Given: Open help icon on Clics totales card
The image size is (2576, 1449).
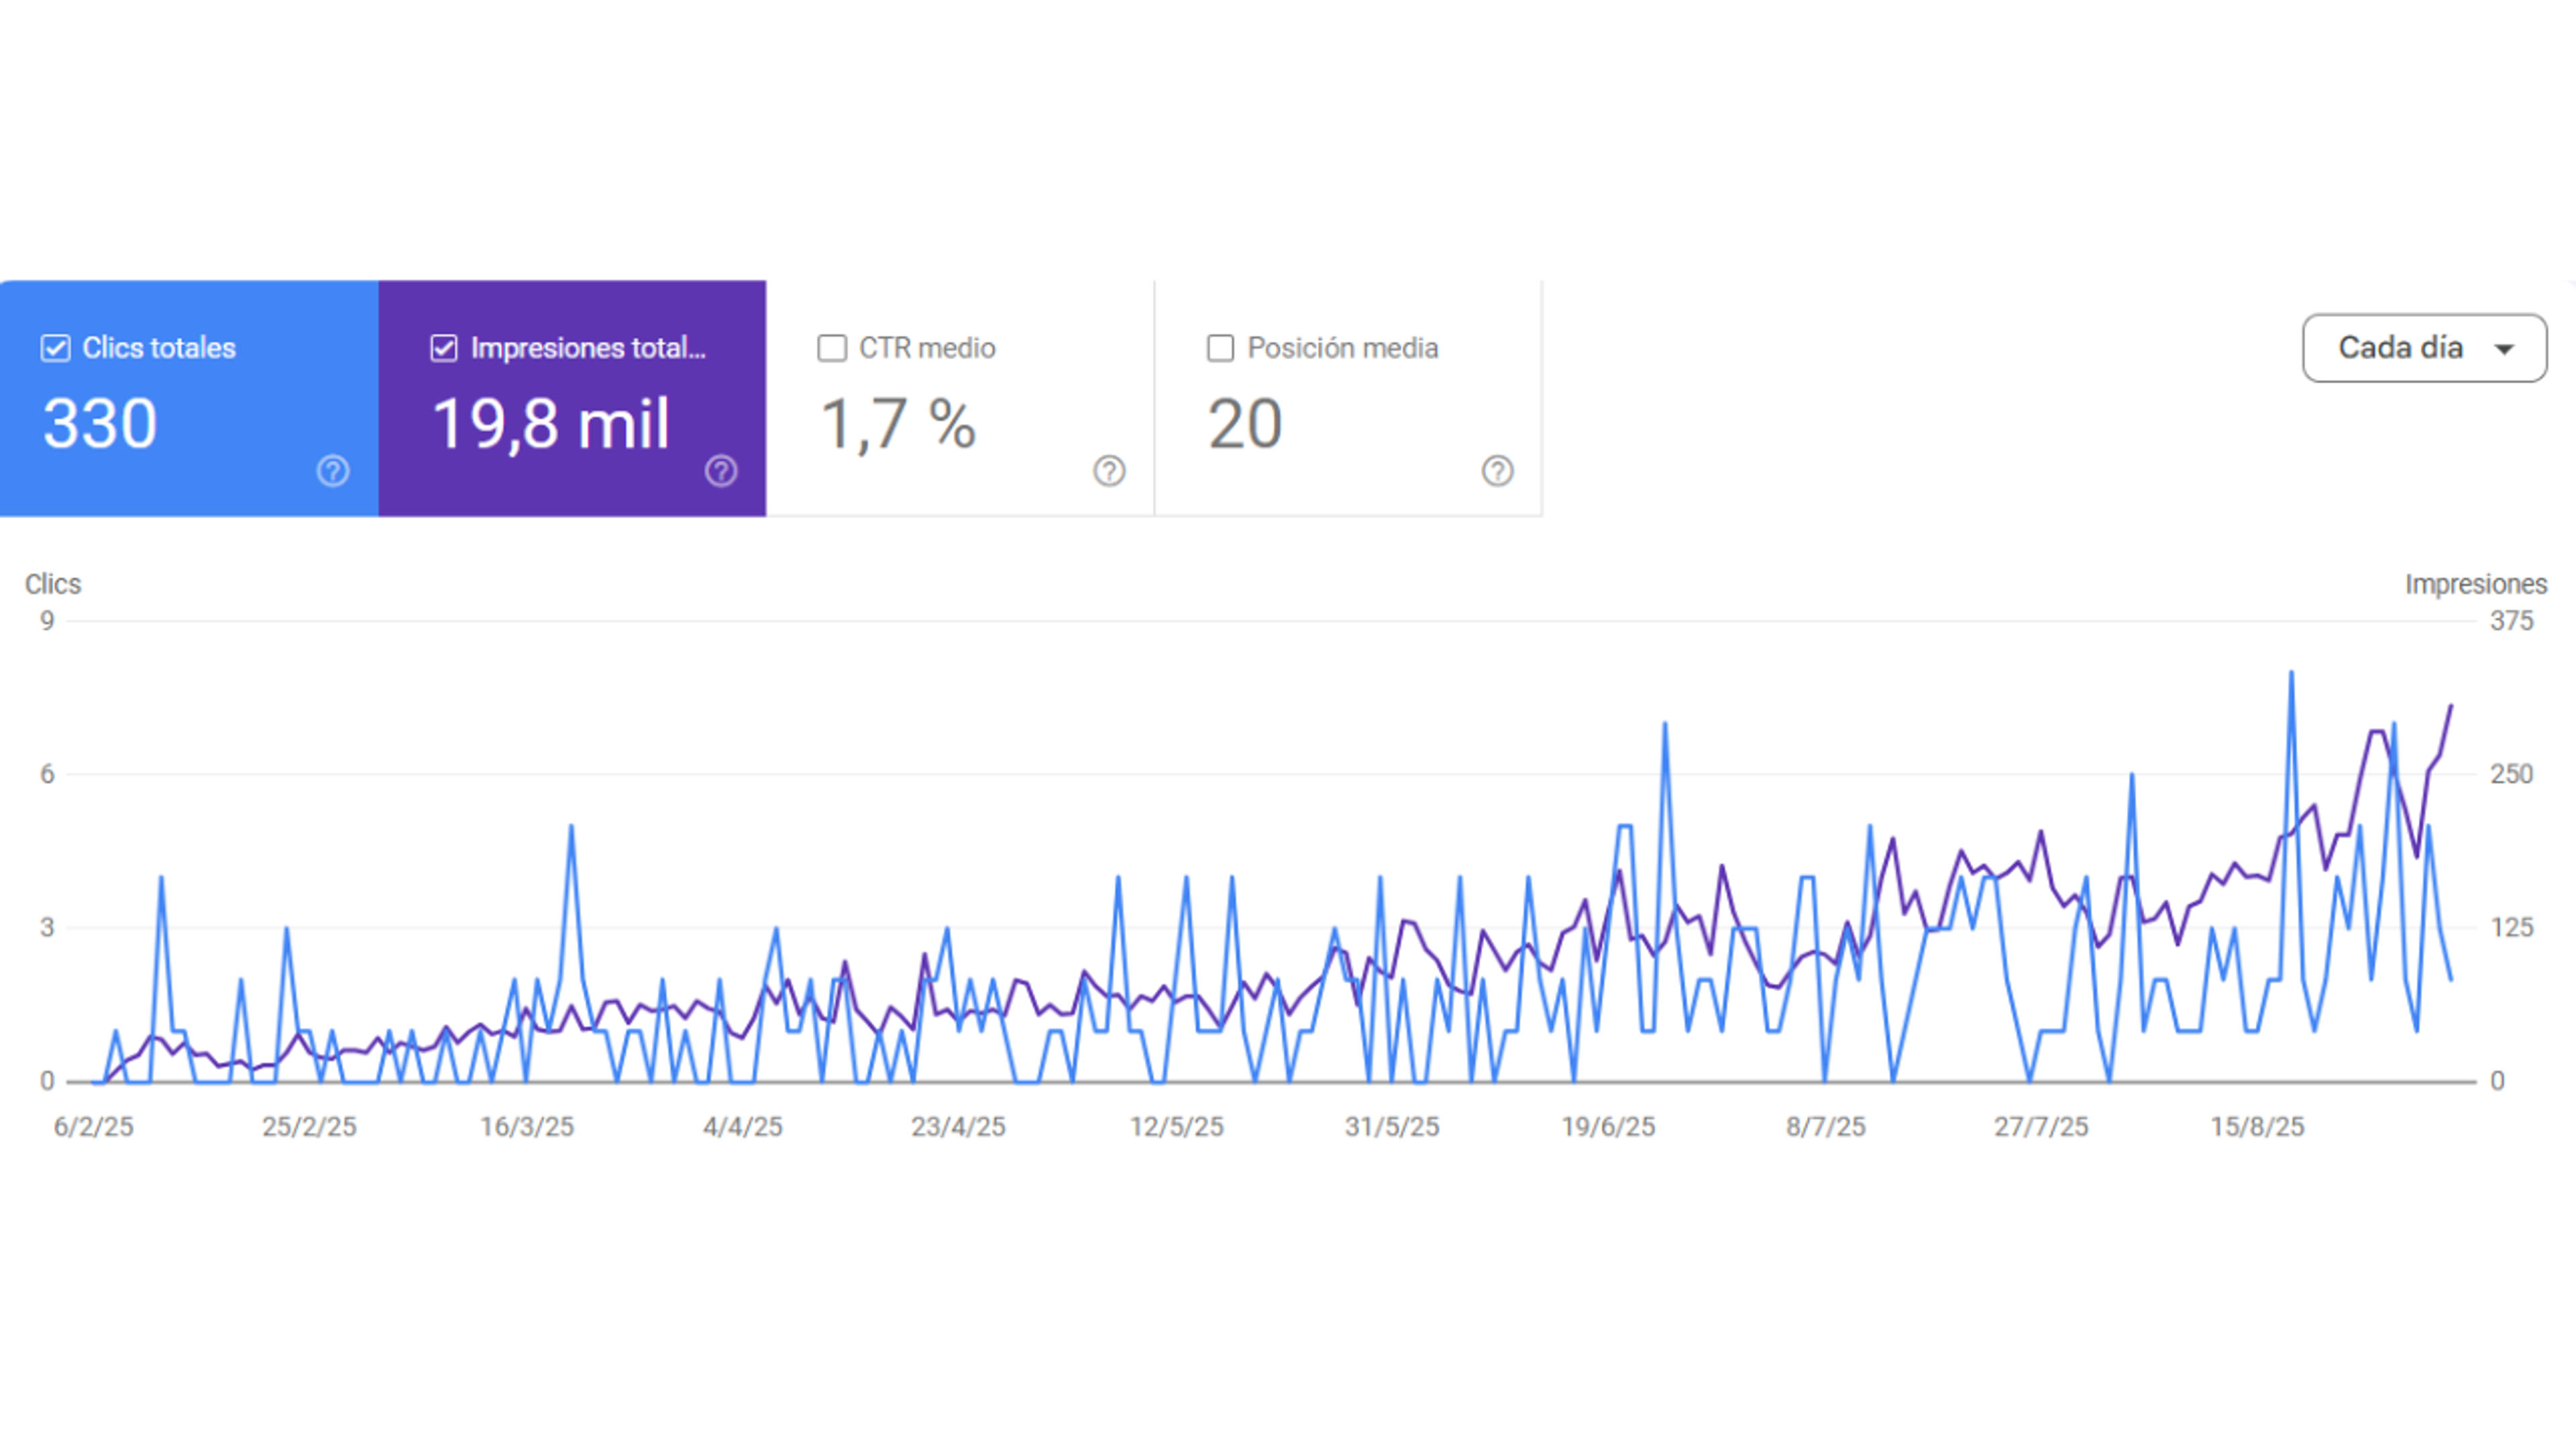Looking at the screenshot, I should pos(333,471).
